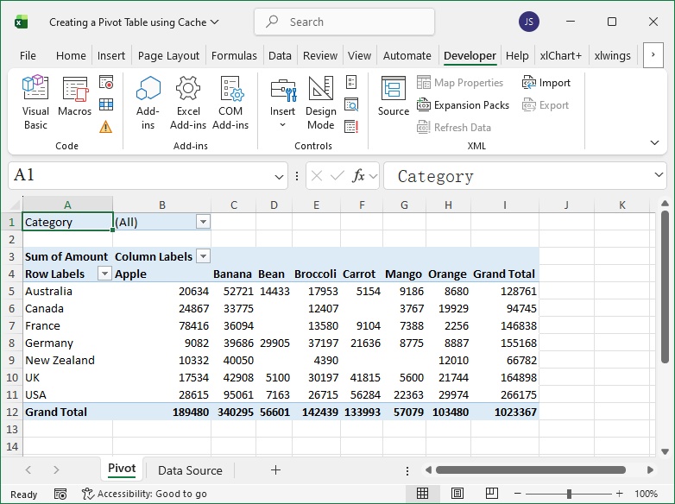Image resolution: width=675 pixels, height=504 pixels.
Task: Switch to the Insert ribbon tab
Action: pyautogui.click(x=111, y=55)
